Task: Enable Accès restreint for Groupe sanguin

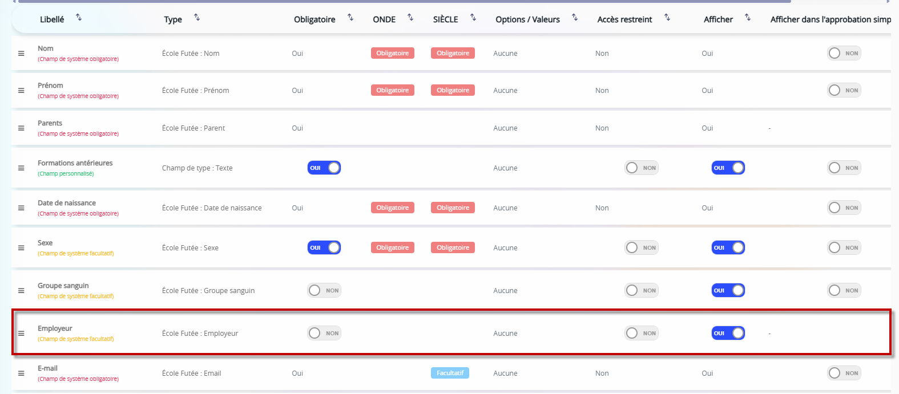Action: coord(642,290)
